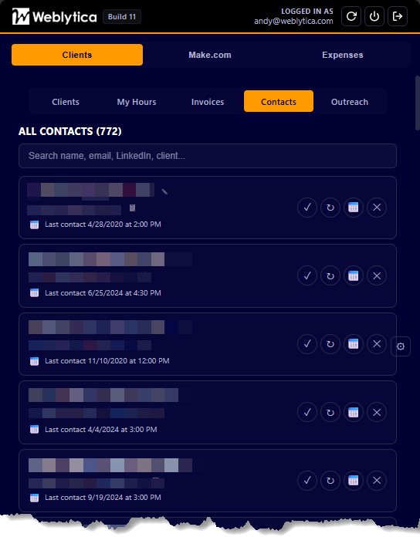Open calendar button on 11/10/2020 contact row
The image size is (420, 537).
click(x=353, y=344)
